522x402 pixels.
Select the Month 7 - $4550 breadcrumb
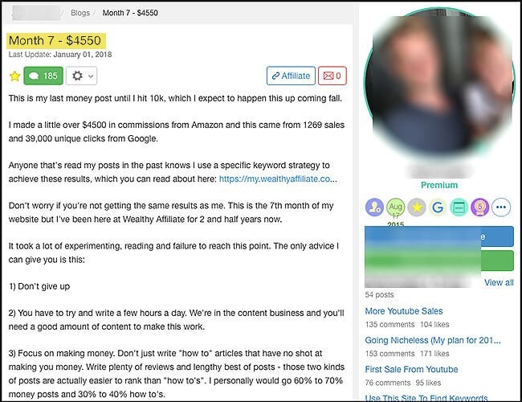130,13
